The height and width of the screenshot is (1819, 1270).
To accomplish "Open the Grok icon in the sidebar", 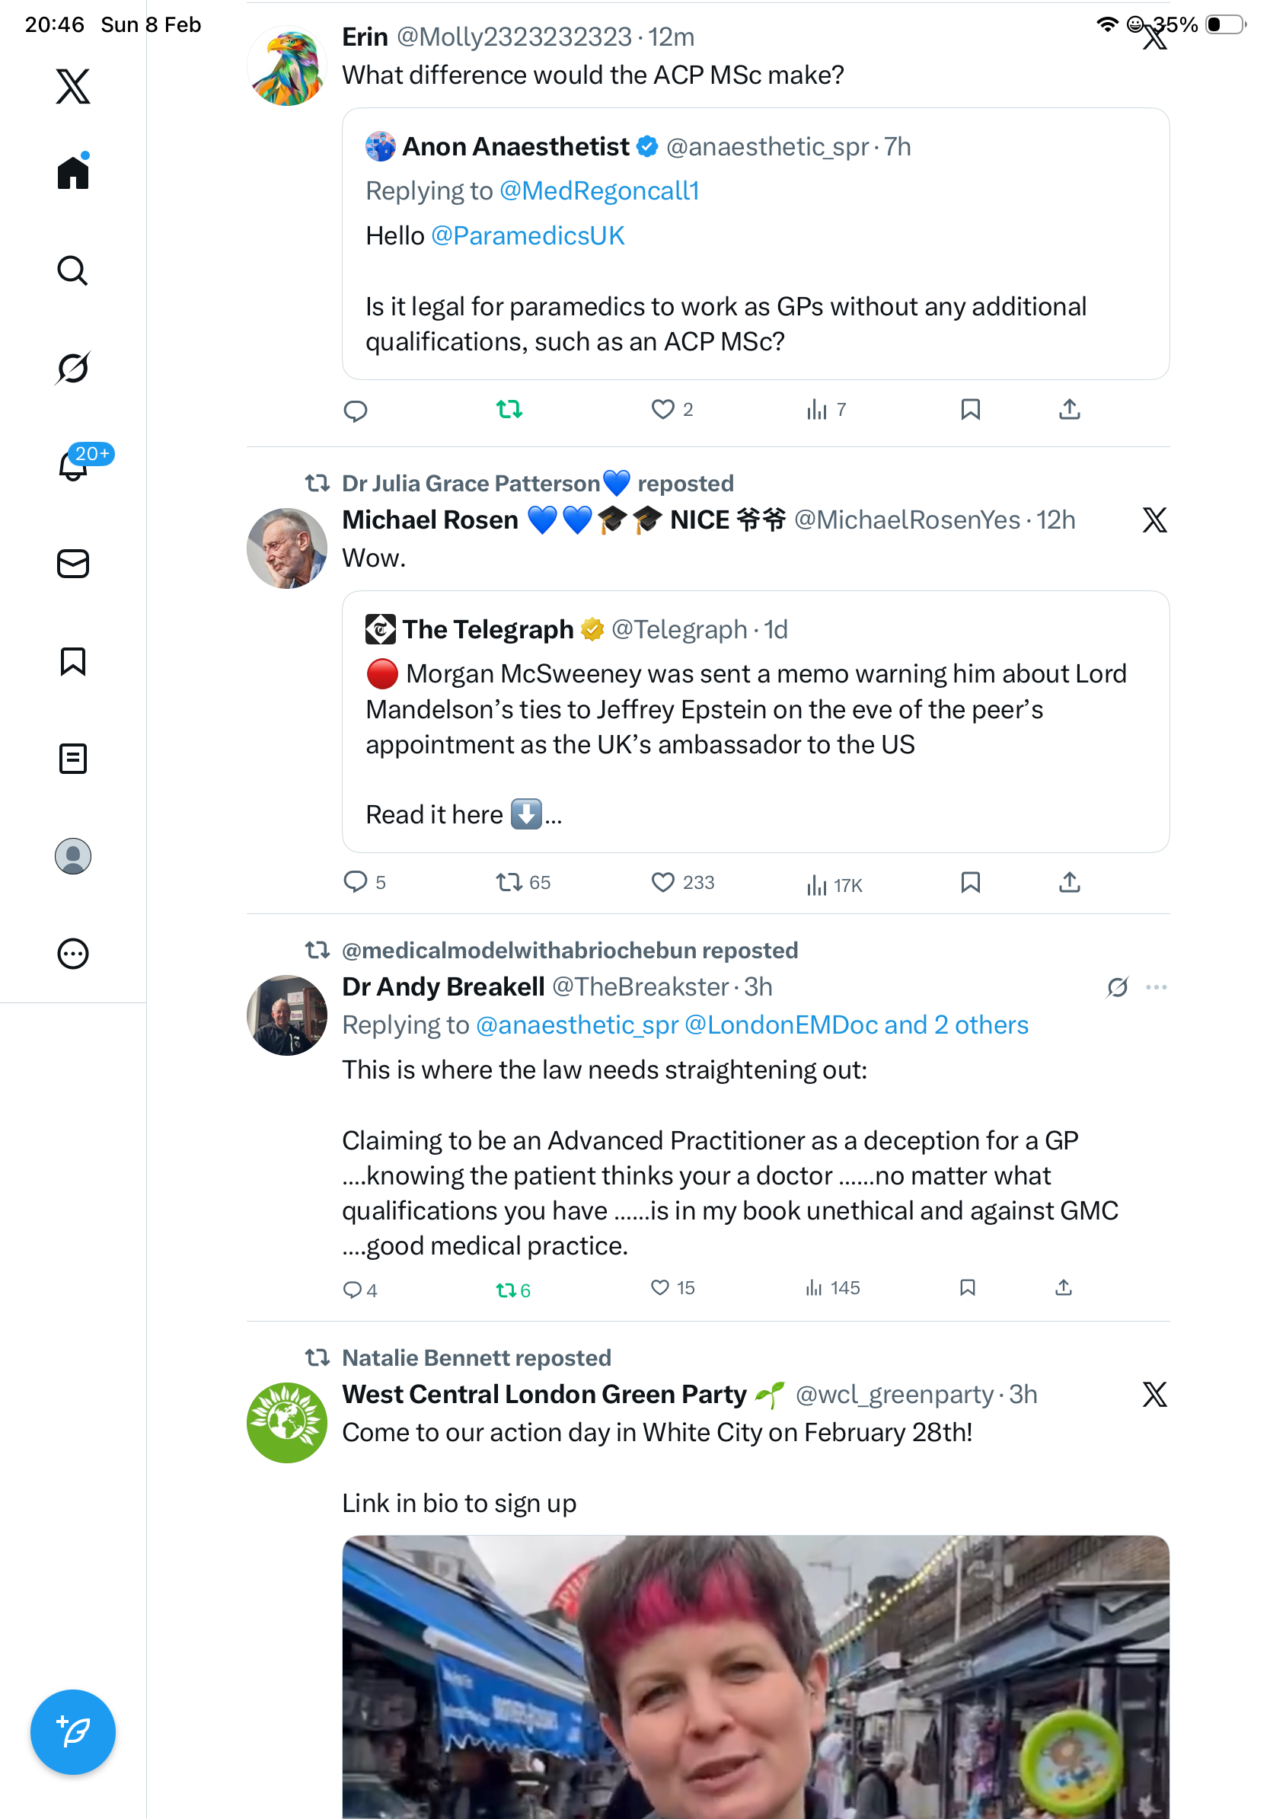I will pos(73,368).
